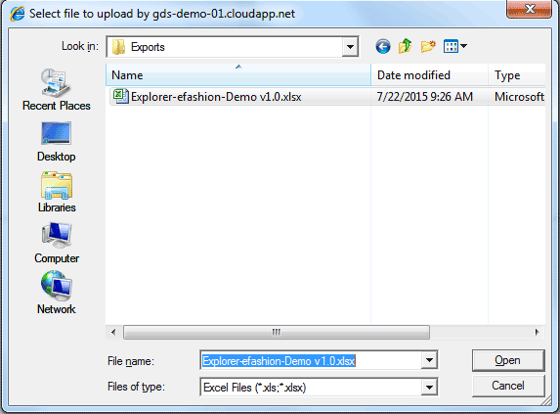Select the Excel file icon in list

[120, 96]
